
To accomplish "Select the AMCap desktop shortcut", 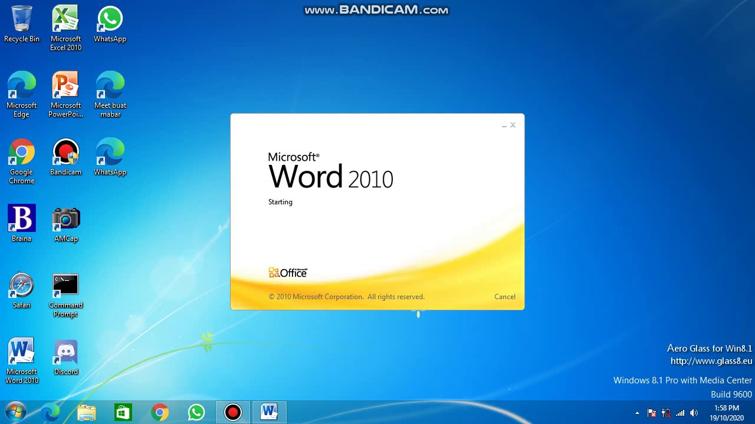I will pos(65,223).
